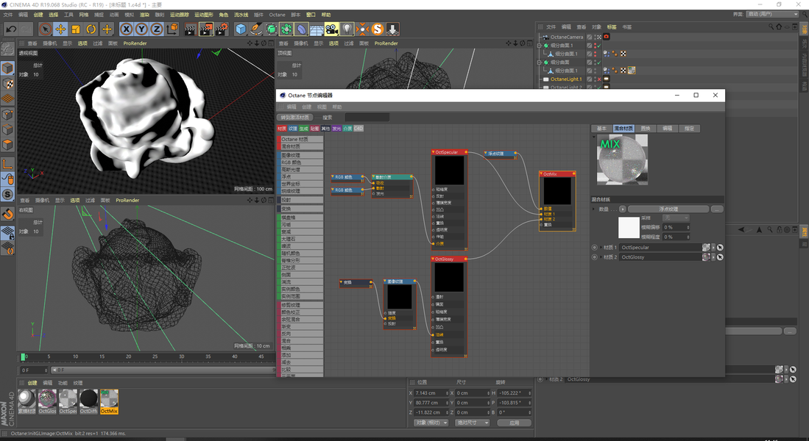Toggle the Y axis lock

141,29
